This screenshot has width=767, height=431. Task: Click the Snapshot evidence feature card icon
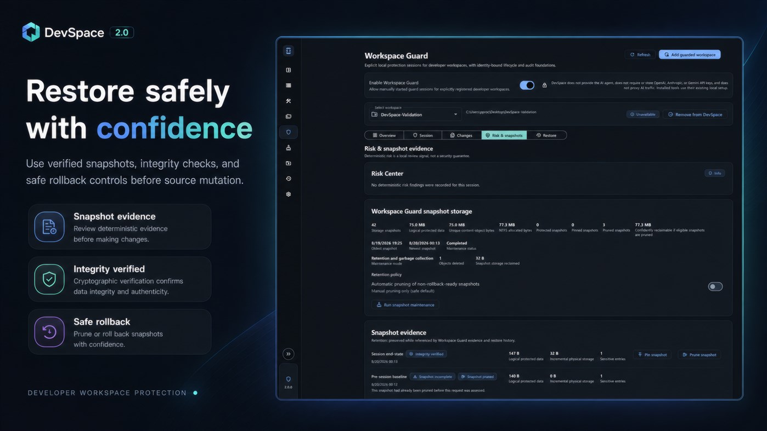point(49,227)
